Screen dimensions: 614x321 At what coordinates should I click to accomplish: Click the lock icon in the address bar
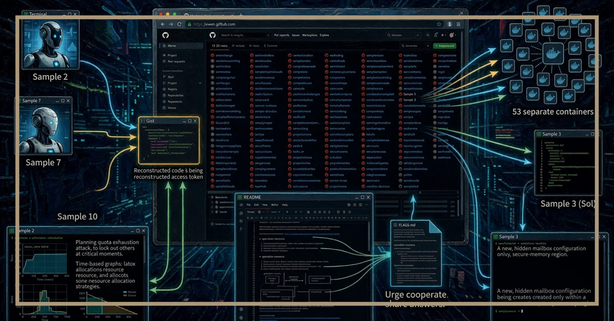189,24
